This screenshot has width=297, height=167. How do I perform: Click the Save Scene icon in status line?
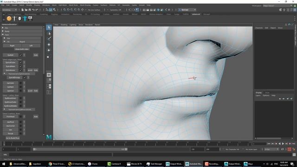pyautogui.click(x=30, y=10)
